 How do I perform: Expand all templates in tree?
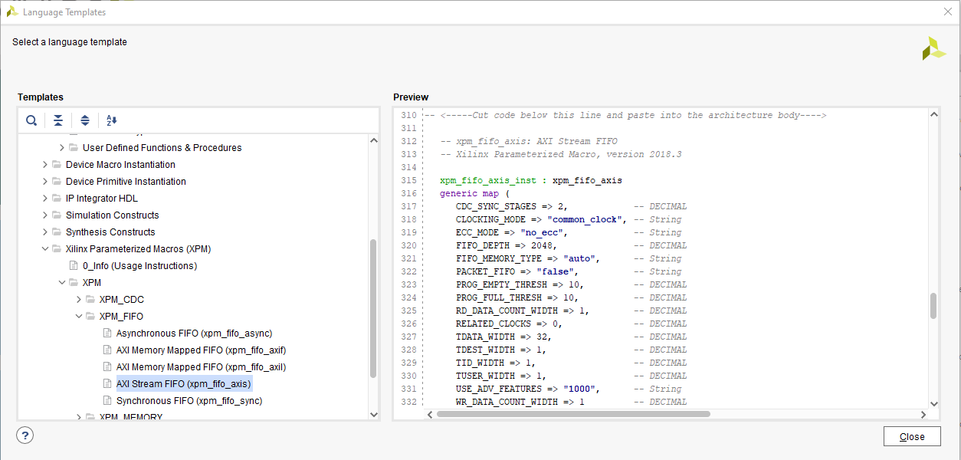85,120
